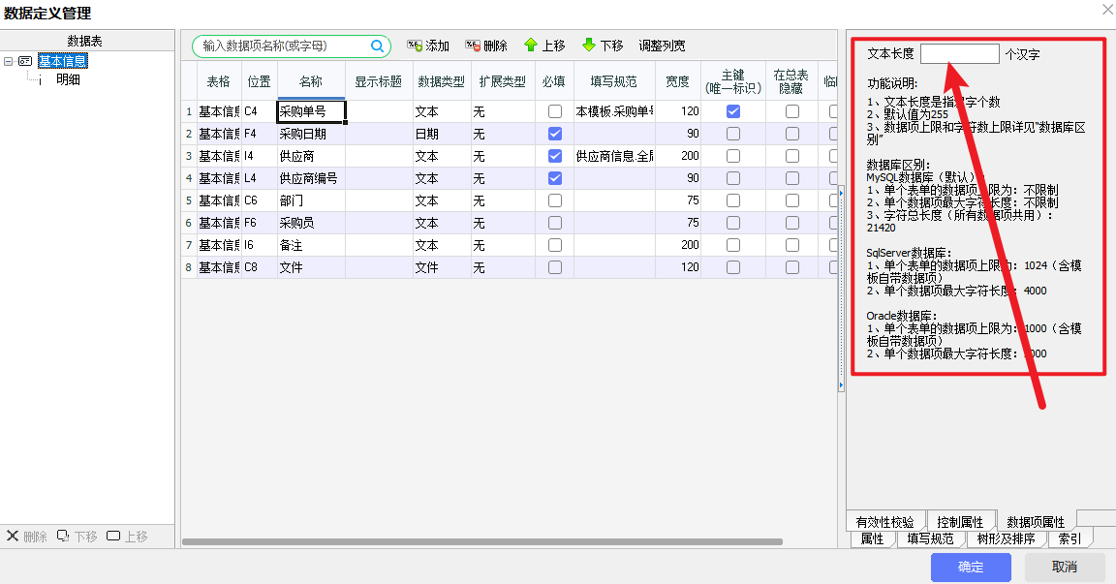1116x584 pixels.
Task: Click the X 删除 icon at bottom left
Action: click(12, 536)
